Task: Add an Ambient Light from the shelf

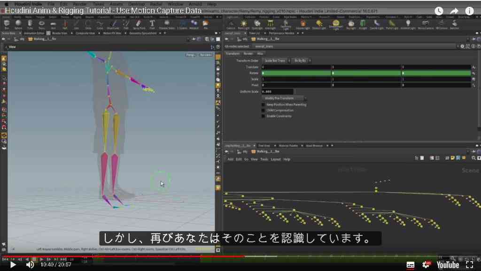Action: point(408,25)
